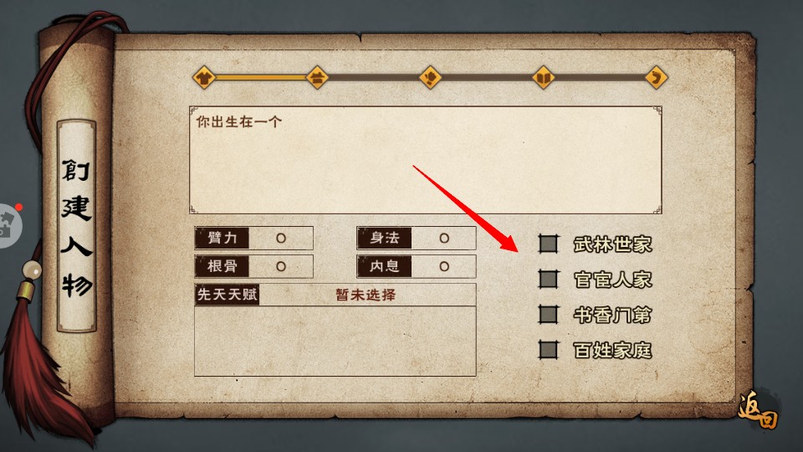Click the golden progress bar segment

(261, 77)
